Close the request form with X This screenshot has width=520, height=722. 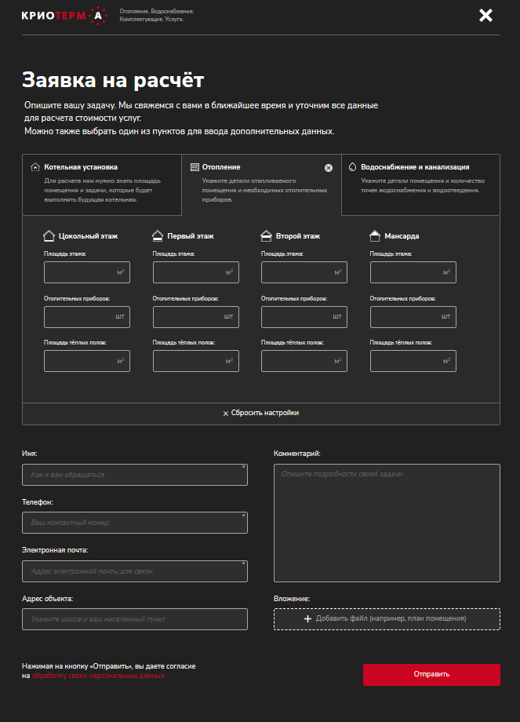(x=485, y=15)
